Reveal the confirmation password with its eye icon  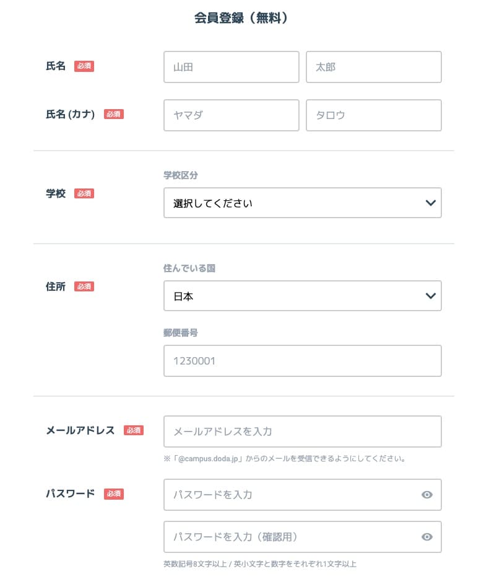click(x=426, y=537)
